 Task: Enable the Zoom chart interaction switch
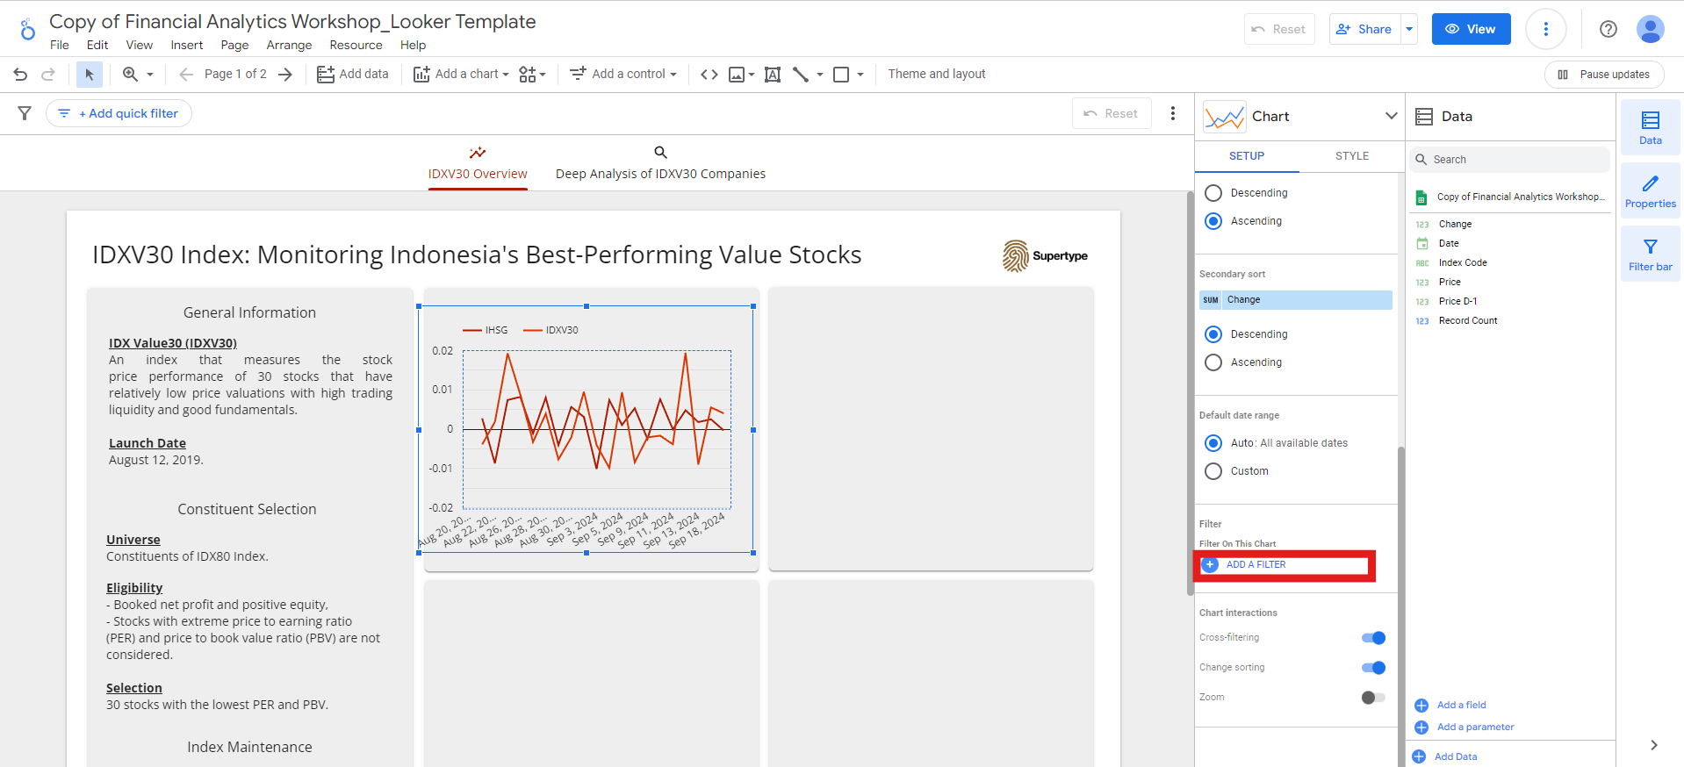tap(1373, 698)
